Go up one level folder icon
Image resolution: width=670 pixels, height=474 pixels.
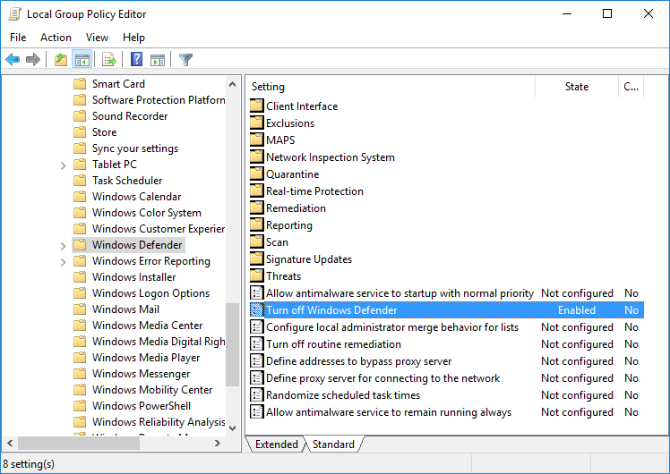(61, 59)
